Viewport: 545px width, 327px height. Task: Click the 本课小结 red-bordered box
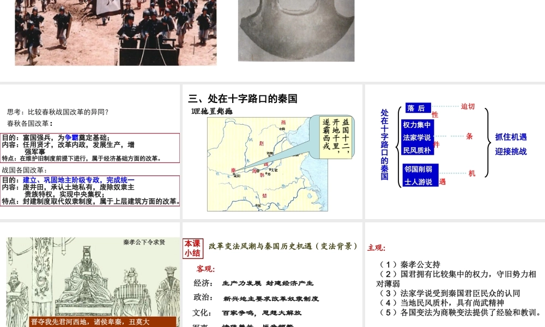193,248
